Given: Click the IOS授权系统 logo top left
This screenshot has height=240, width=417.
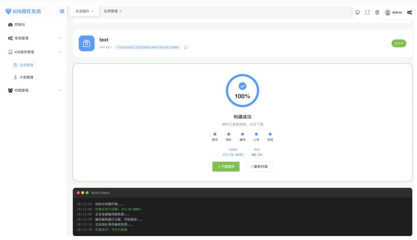Looking at the screenshot, I should pos(23,11).
